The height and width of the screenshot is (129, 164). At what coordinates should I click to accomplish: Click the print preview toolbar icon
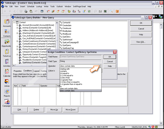[x=31, y=11]
